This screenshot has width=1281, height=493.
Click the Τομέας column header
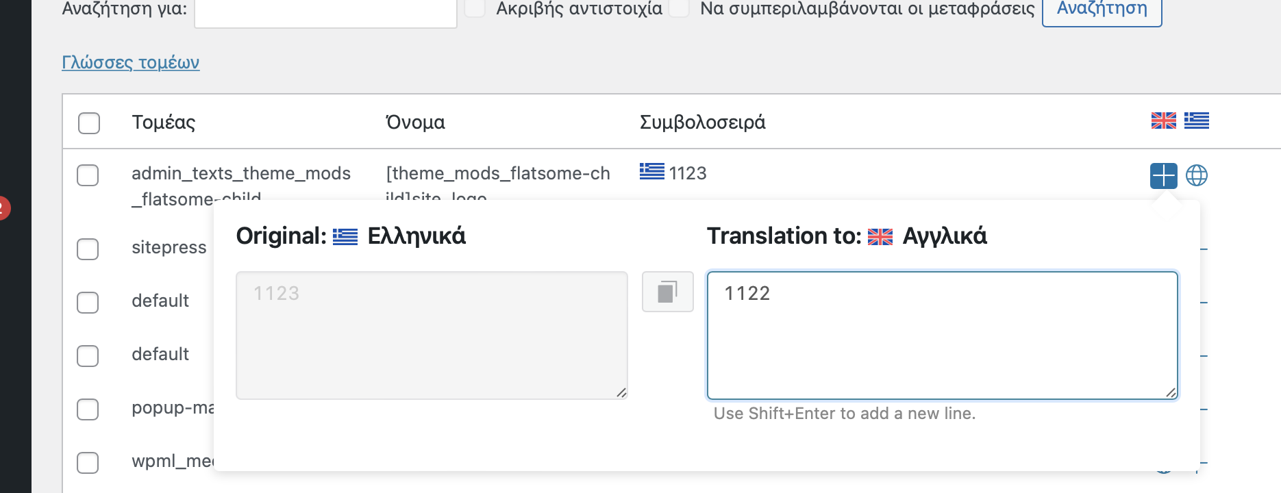pos(164,123)
